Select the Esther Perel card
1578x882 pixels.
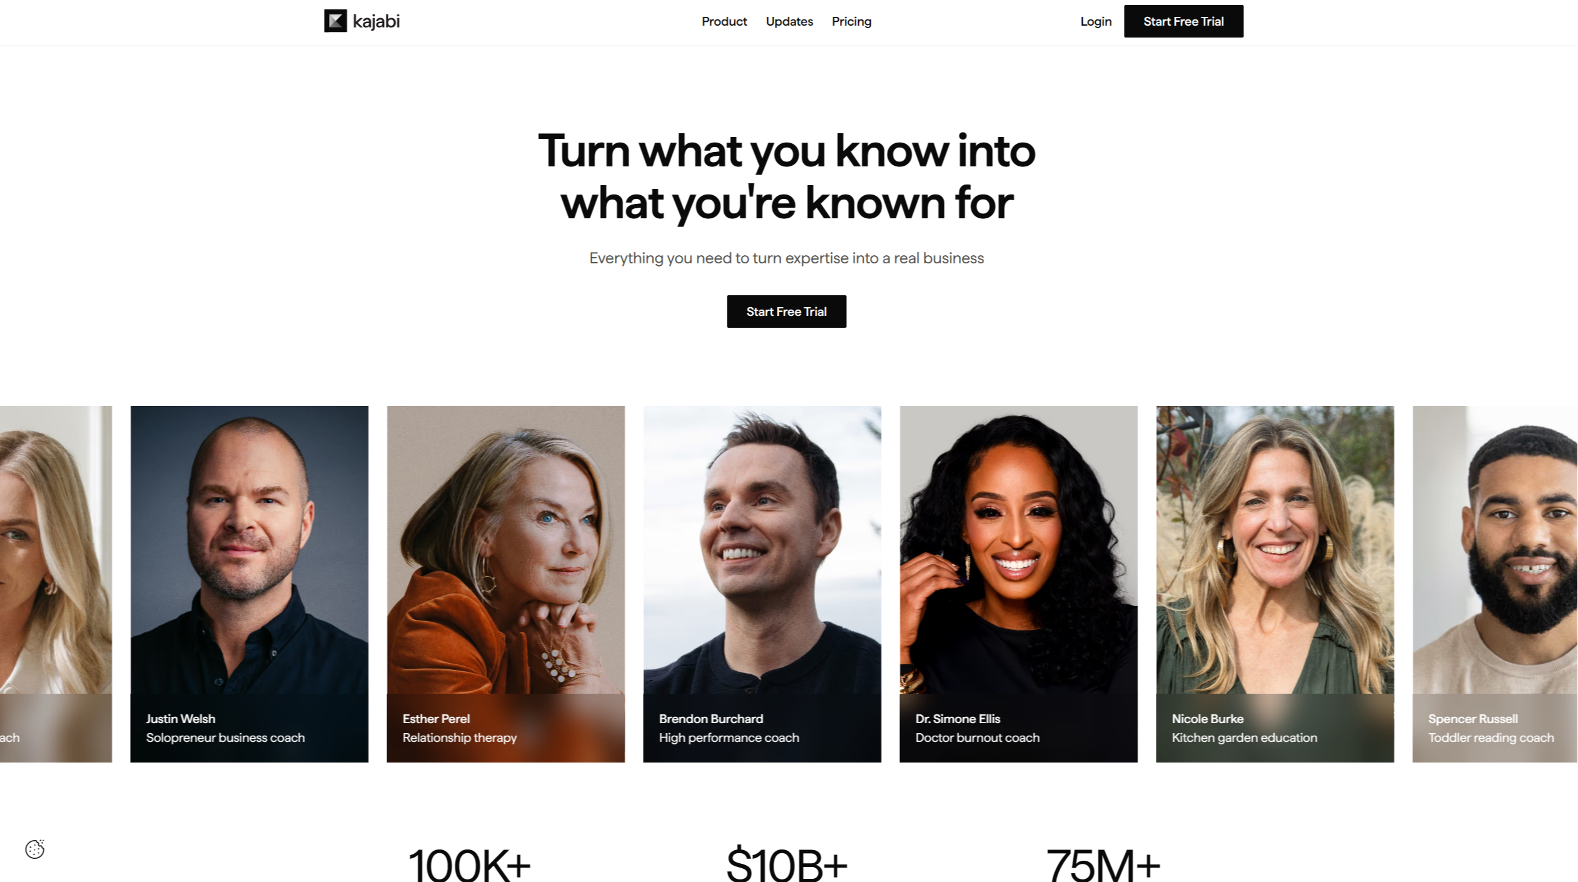tap(505, 584)
